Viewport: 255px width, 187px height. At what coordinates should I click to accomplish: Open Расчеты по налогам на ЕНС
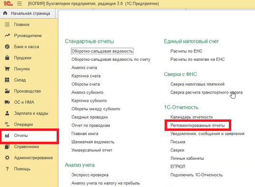pyautogui.click(x=197, y=59)
